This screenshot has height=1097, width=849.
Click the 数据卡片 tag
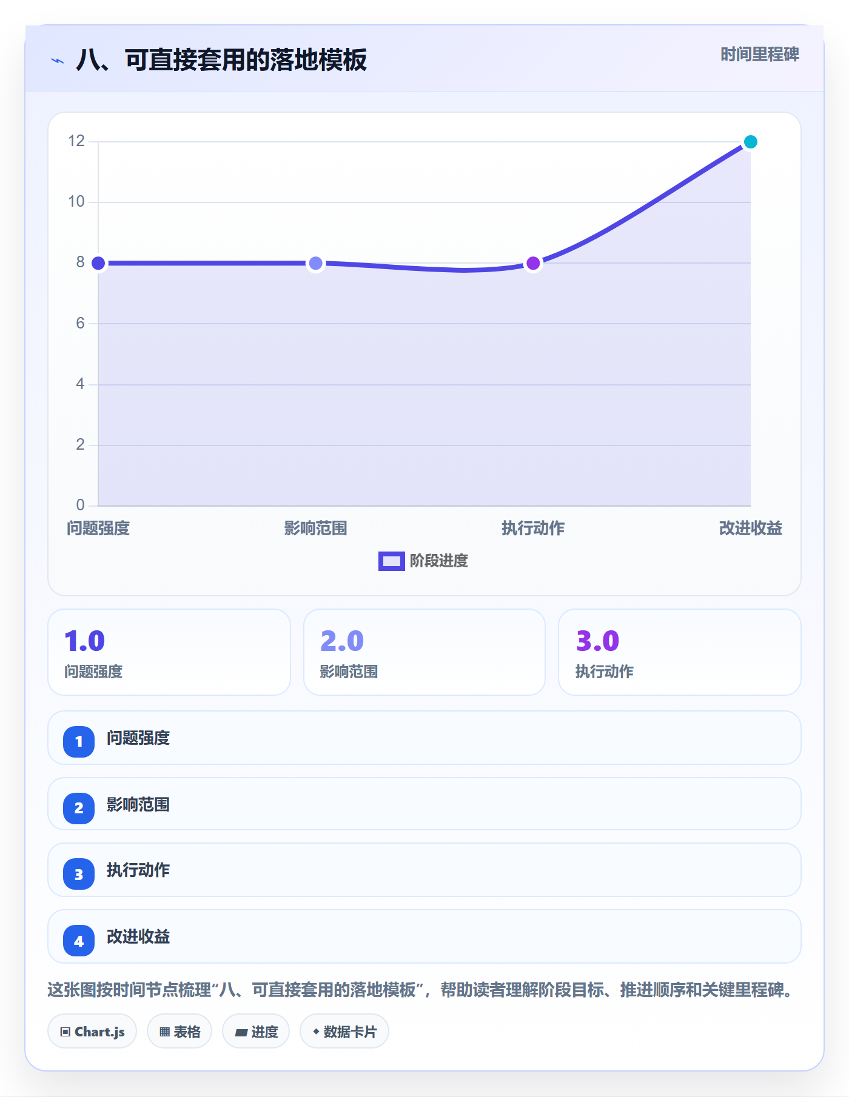click(344, 1032)
